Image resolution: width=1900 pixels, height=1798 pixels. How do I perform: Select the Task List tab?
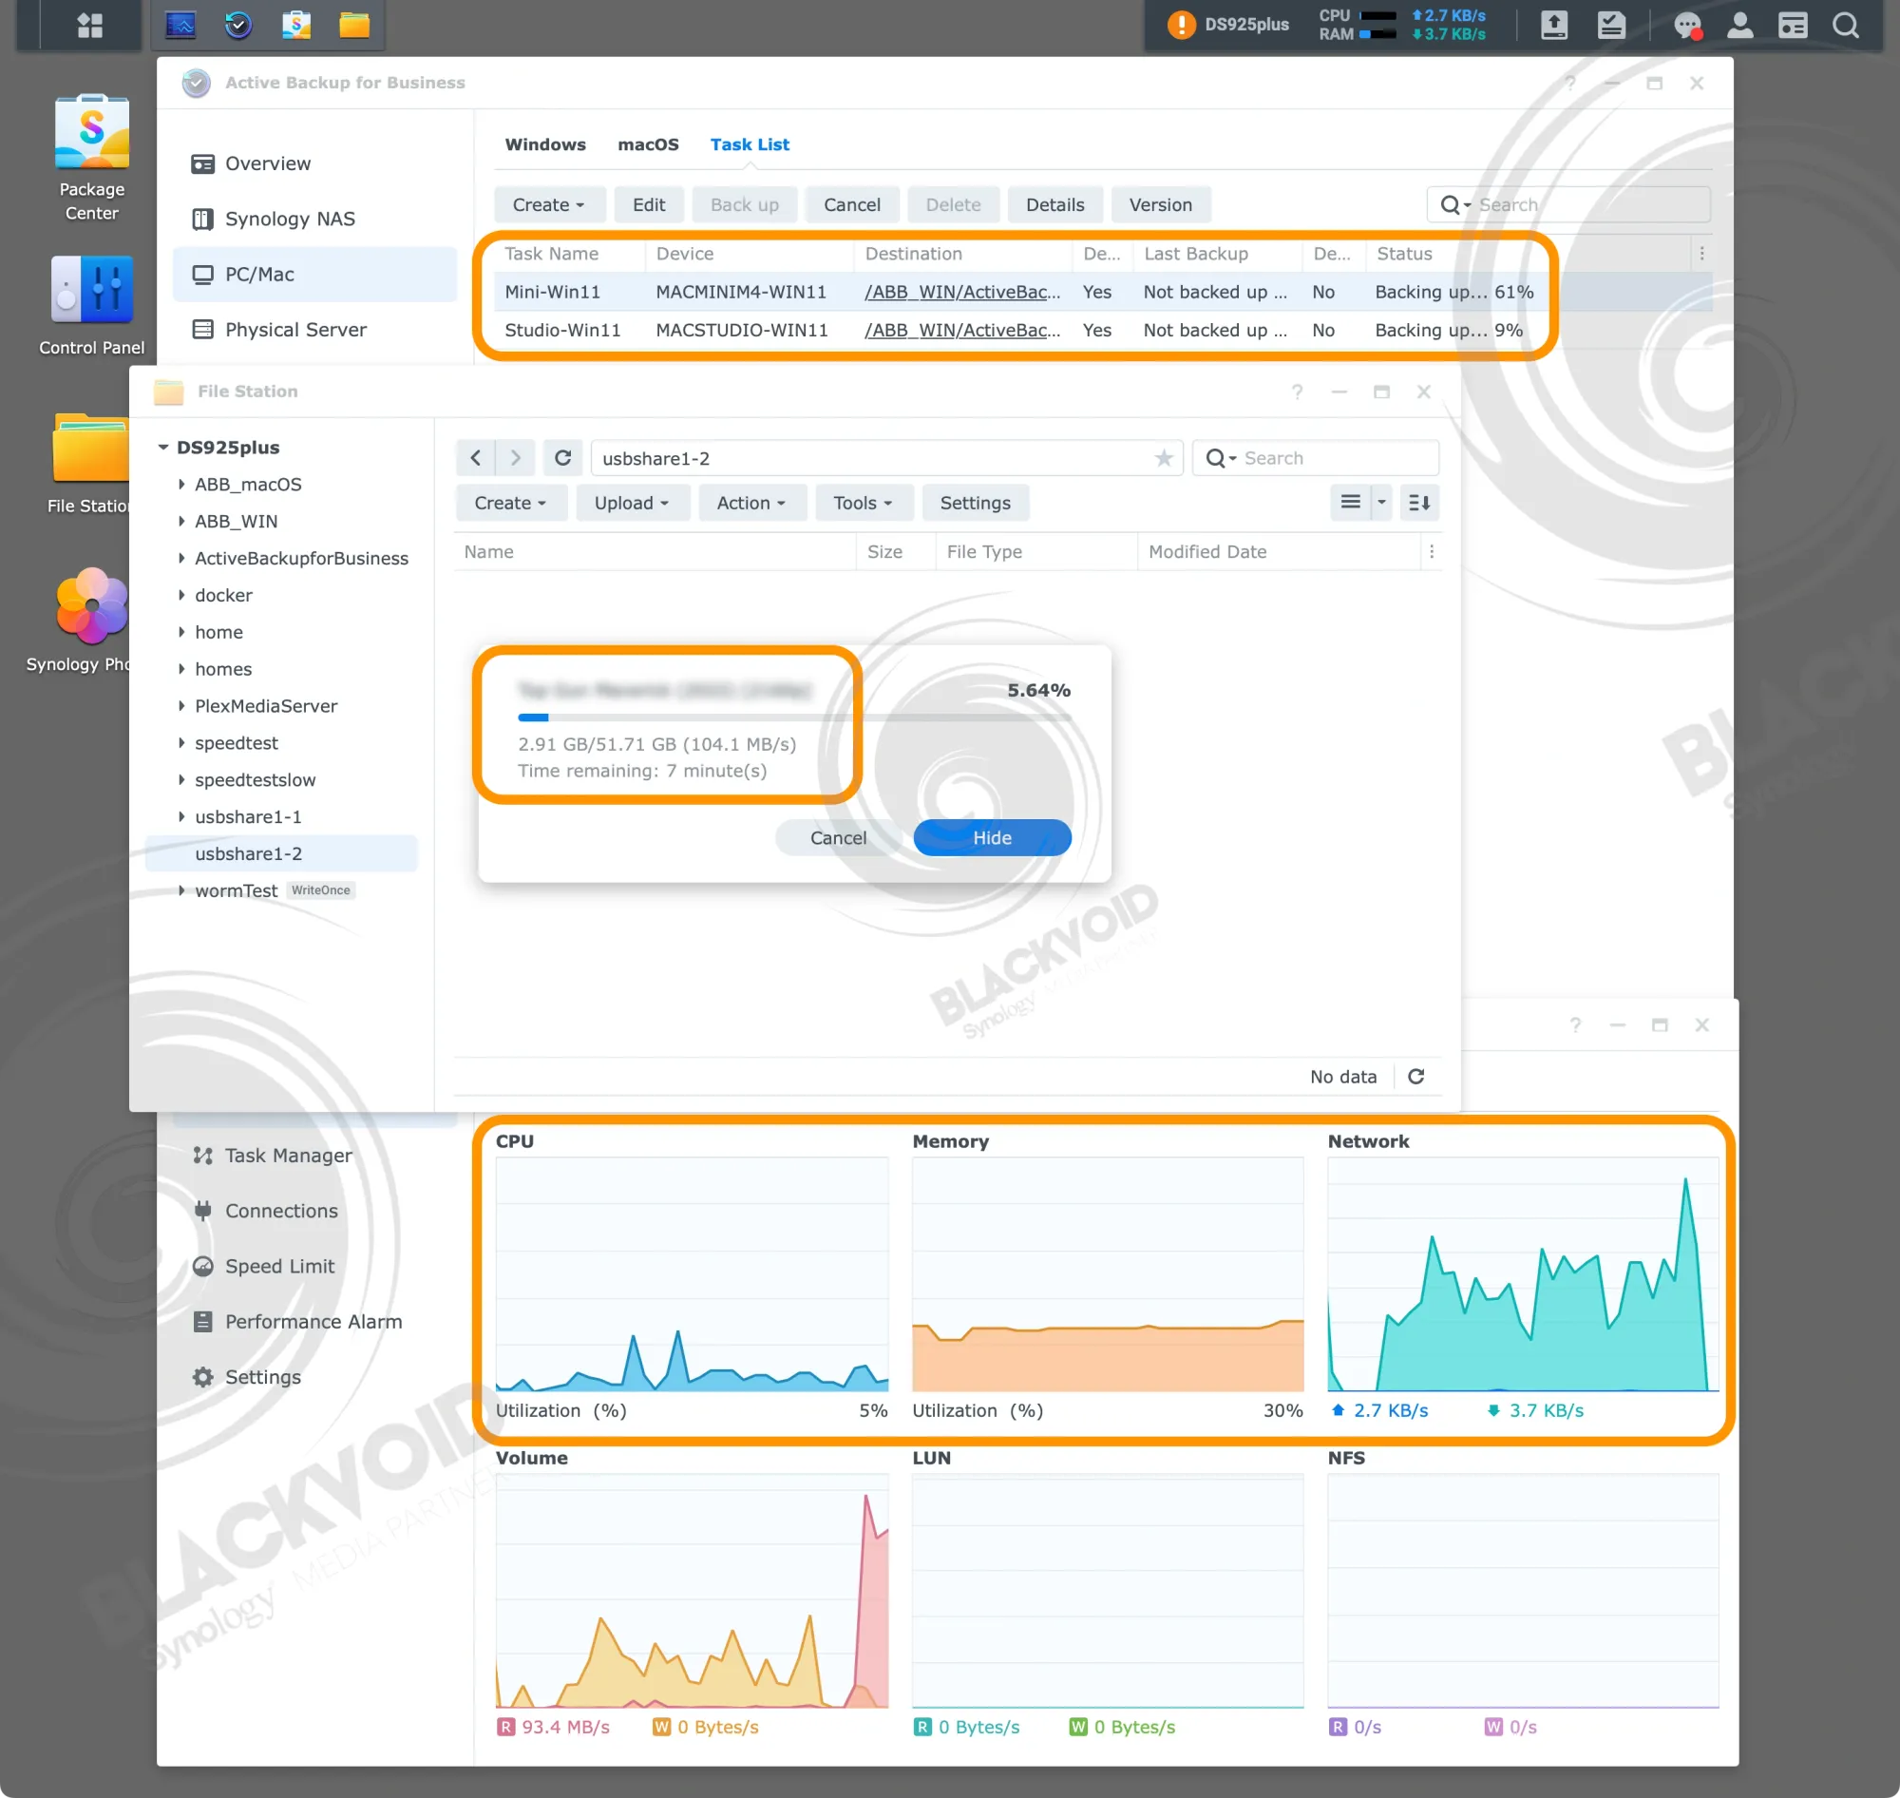[x=750, y=144]
